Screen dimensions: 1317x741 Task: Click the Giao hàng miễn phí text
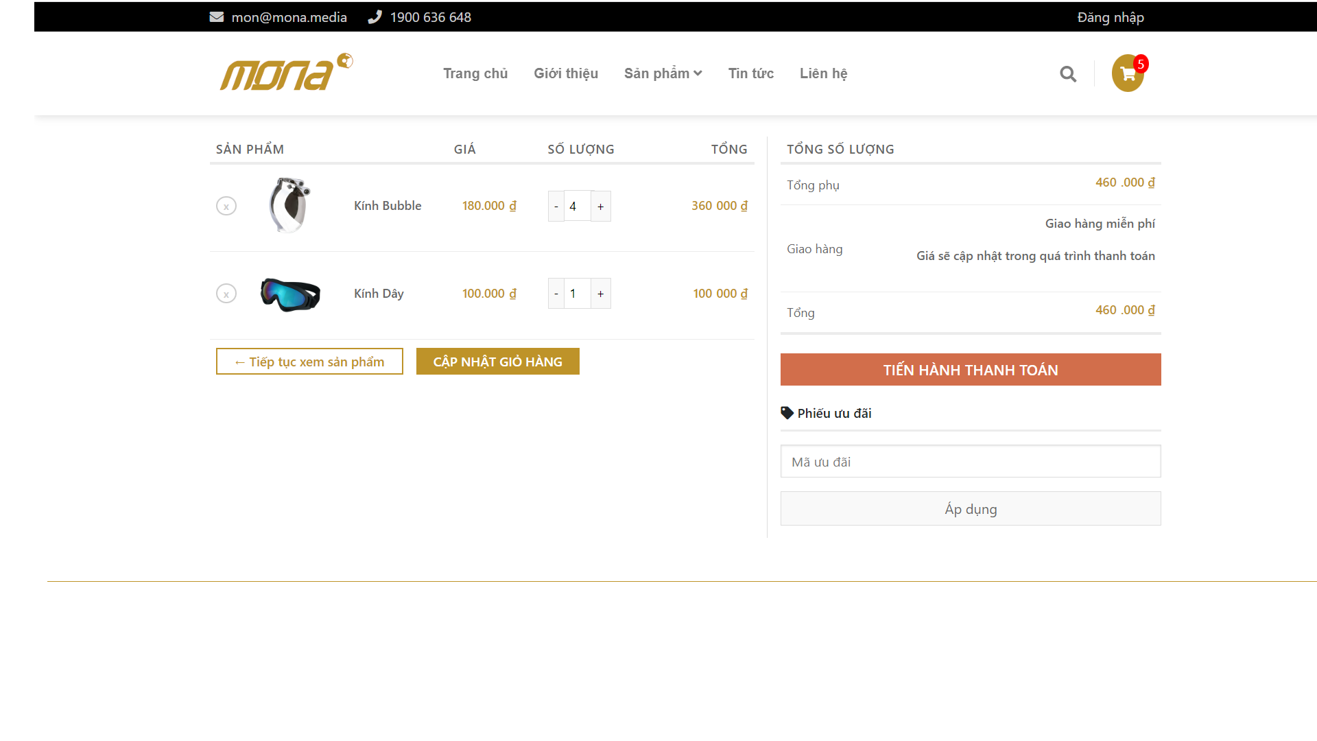pyautogui.click(x=1100, y=224)
